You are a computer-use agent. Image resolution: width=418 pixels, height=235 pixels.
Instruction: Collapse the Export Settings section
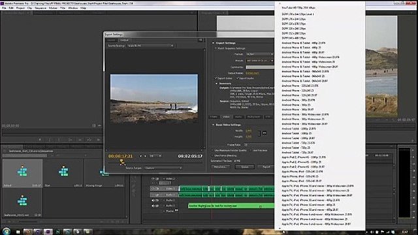pos(214,43)
